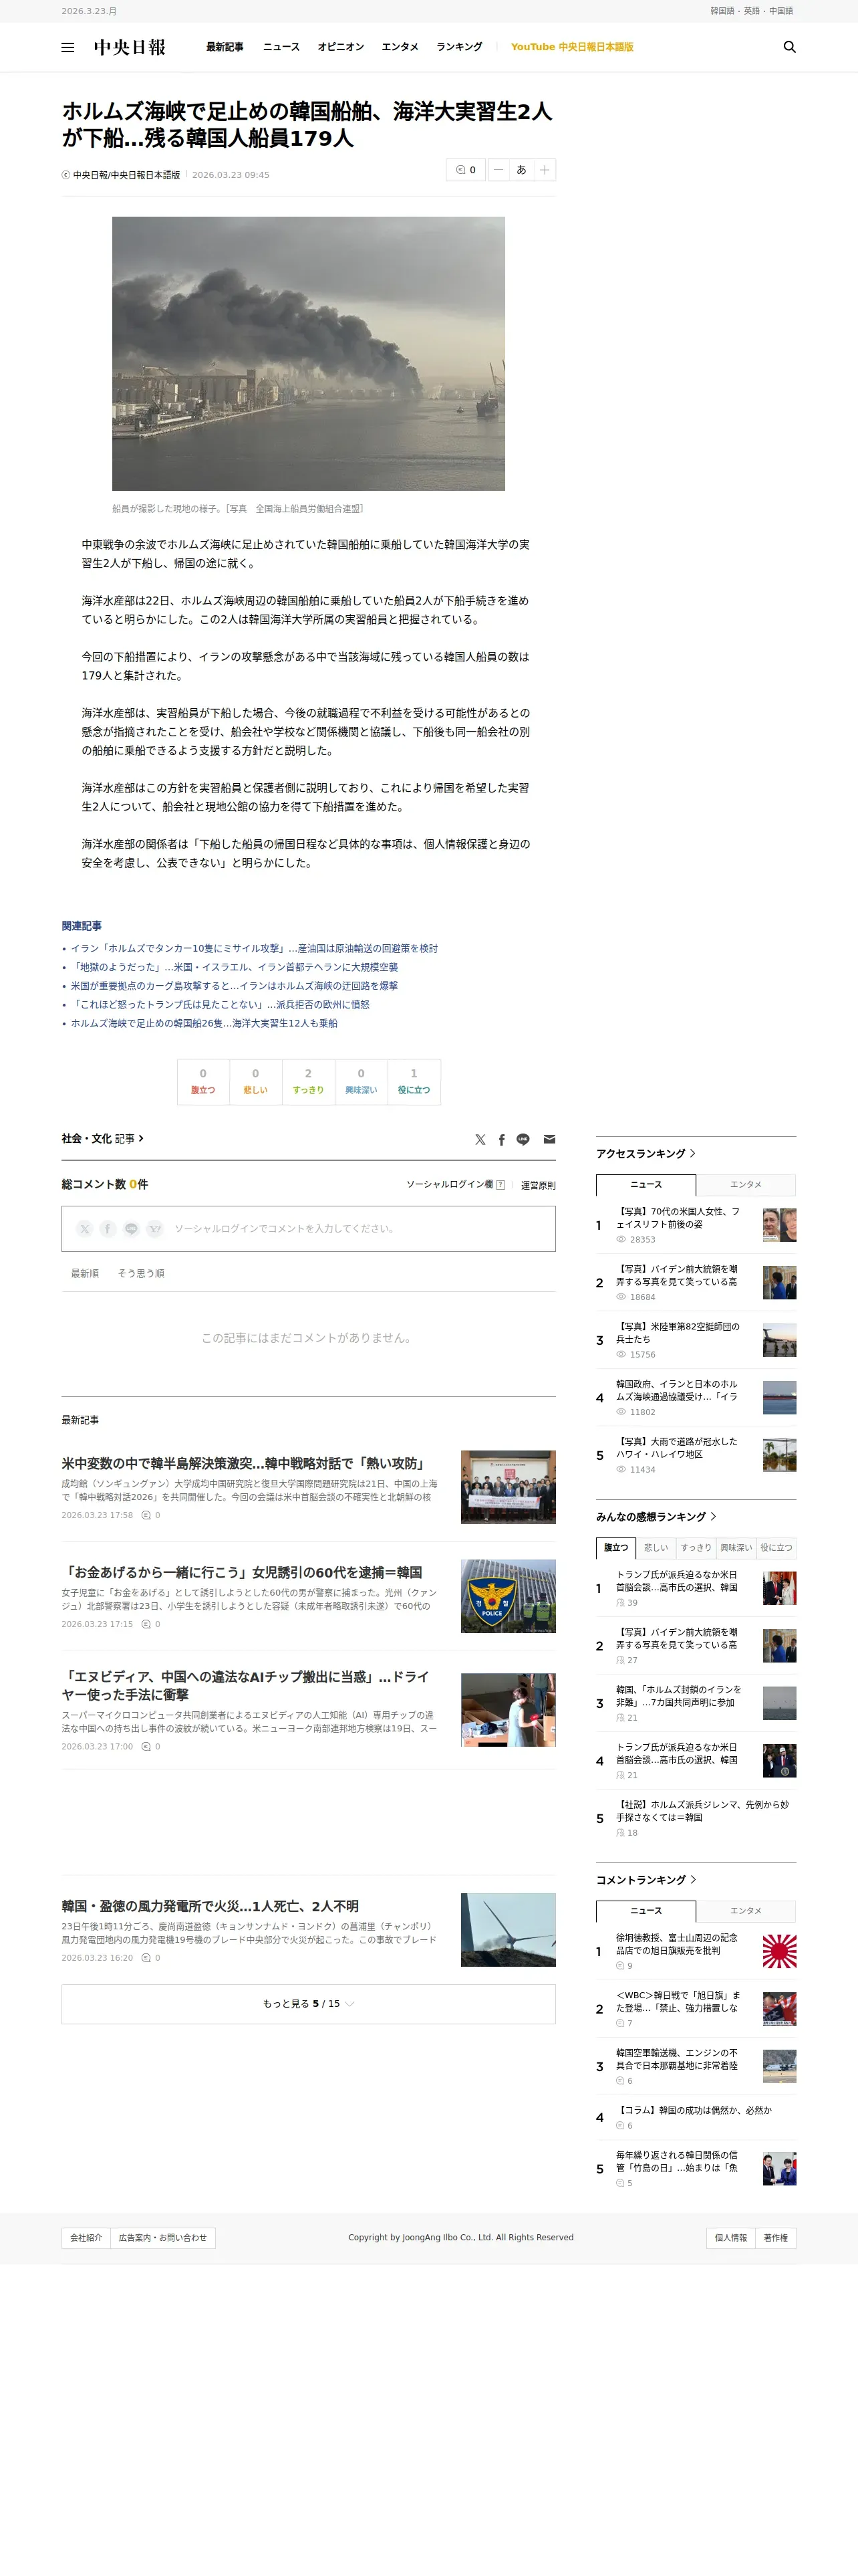Image resolution: width=858 pixels, height=2576 pixels.
Task: Share article on X (Twitter) icon
Action: 480,1139
